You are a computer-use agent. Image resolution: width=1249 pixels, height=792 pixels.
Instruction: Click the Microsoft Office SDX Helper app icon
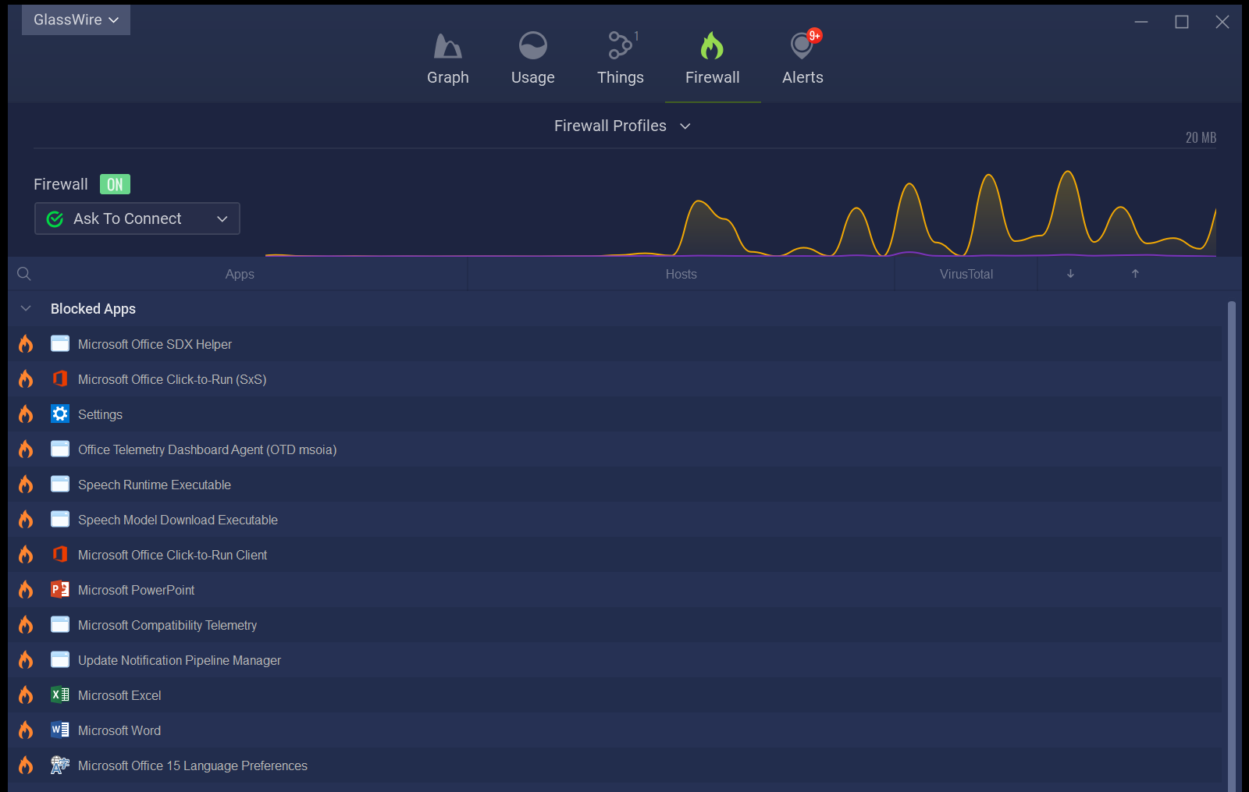tap(60, 343)
